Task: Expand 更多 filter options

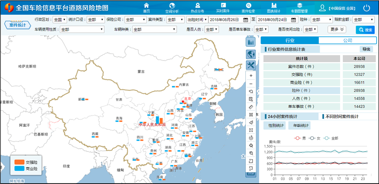Action: coord(337,29)
